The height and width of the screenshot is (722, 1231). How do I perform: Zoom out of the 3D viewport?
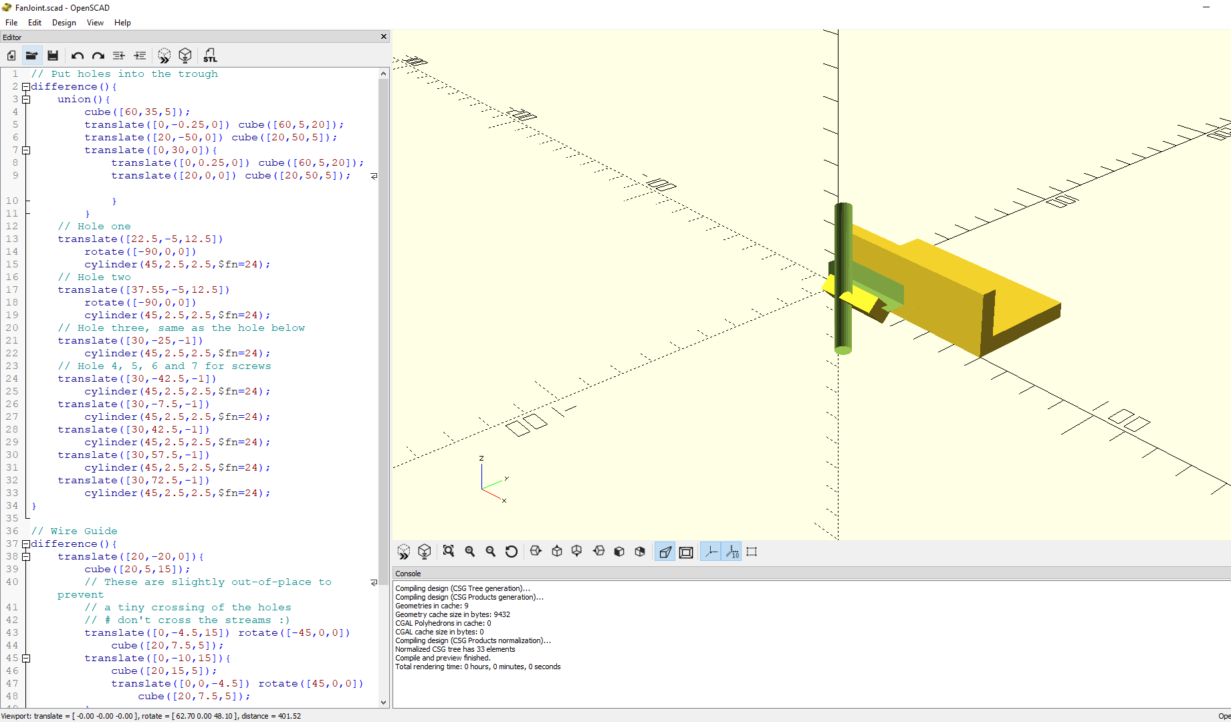tap(491, 552)
